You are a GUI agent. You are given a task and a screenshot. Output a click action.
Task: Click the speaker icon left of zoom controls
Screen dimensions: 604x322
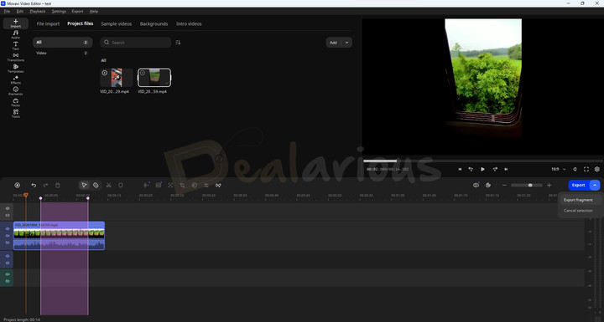476,185
